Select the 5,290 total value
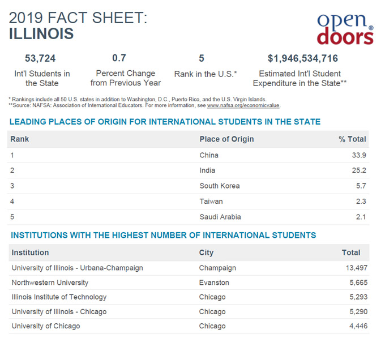 tap(358, 312)
